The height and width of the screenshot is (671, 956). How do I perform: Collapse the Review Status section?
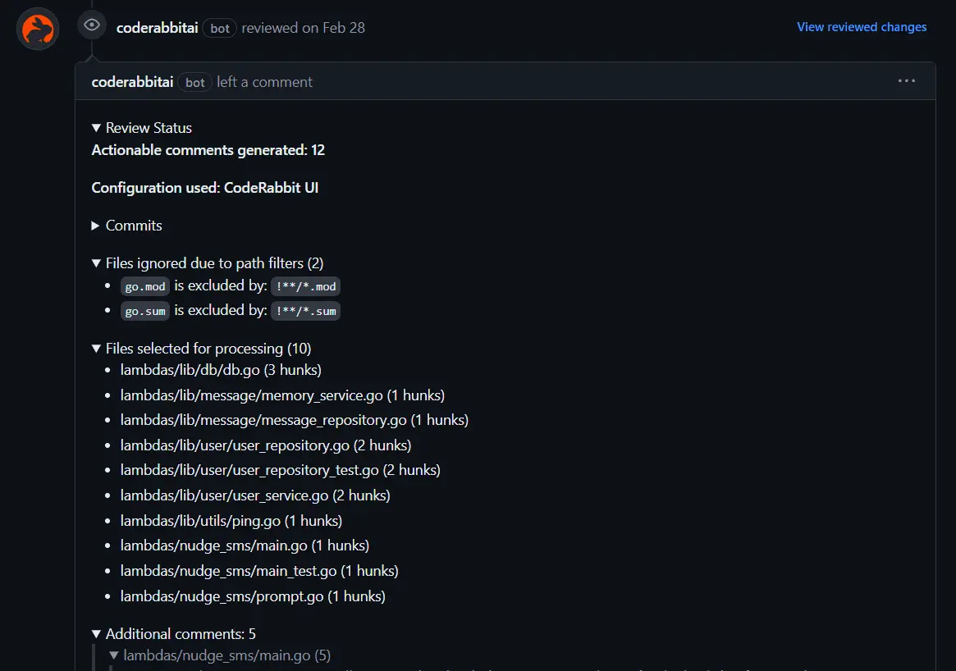point(96,128)
